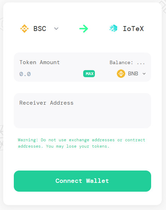The width and height of the screenshot is (166, 210).
Task: Click the green Warning notice text
Action: tap(81, 143)
